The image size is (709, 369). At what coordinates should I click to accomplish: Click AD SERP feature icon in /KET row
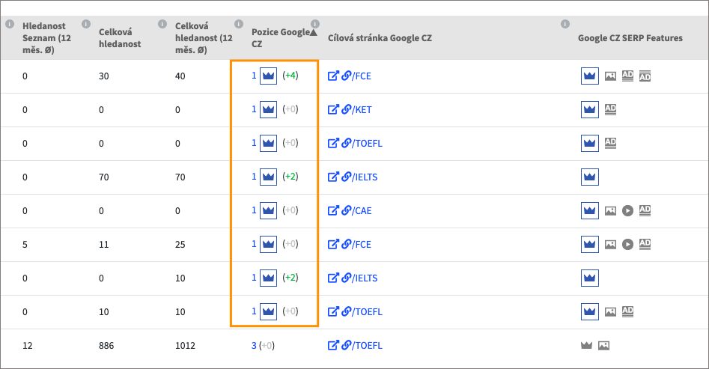pos(610,109)
